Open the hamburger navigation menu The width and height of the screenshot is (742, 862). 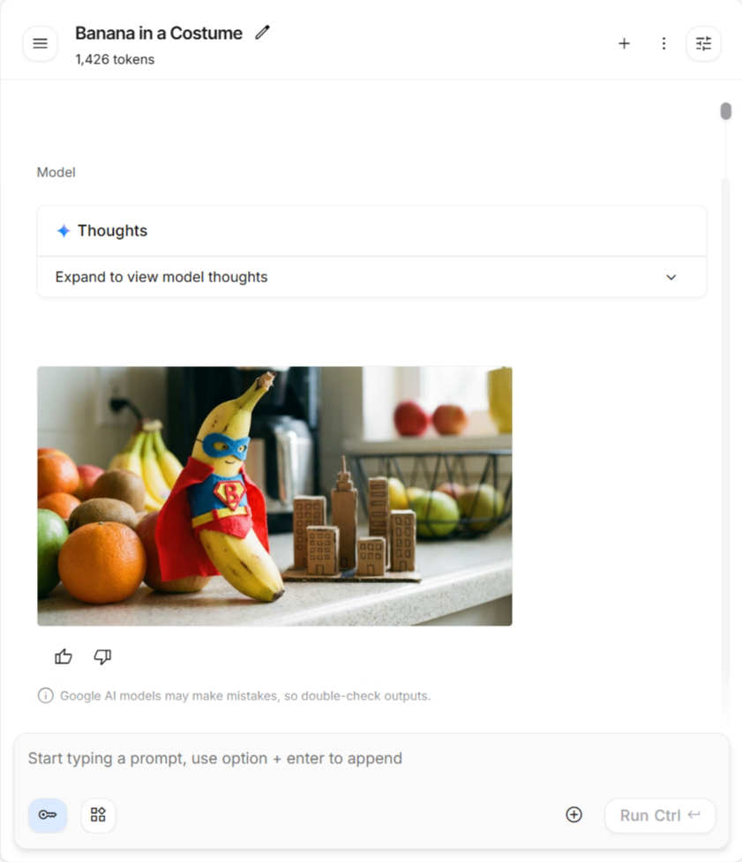40,43
